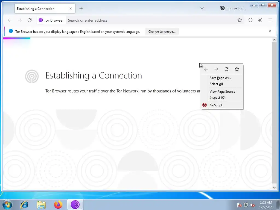Image resolution: width=280 pixels, height=210 pixels.
Task: Click the reload page icon in toolbar
Action: click(30, 20)
